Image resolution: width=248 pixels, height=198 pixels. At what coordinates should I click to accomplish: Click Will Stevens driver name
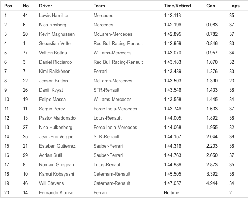52,183
